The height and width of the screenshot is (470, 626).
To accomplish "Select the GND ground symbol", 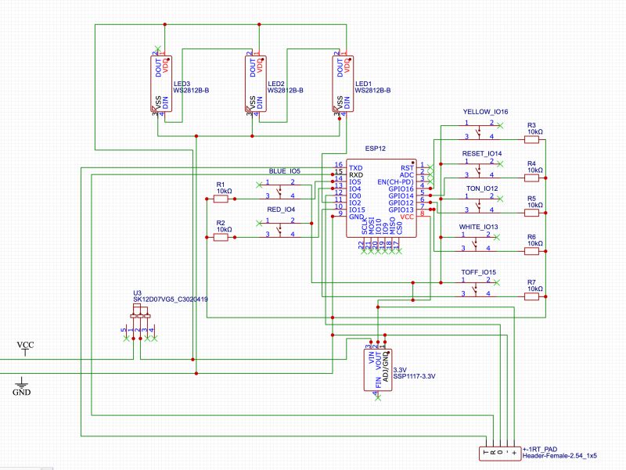I will (x=21, y=386).
